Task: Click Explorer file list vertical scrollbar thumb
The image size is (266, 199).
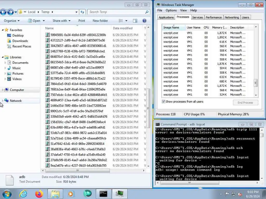Action: [x=148, y=108]
